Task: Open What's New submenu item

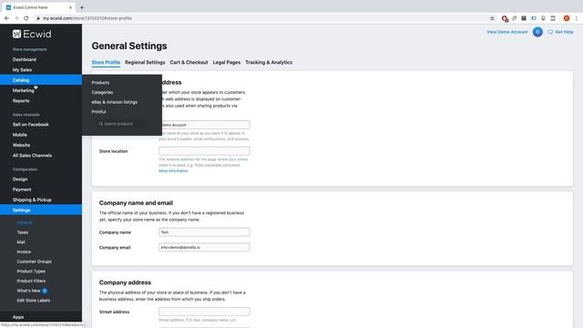Action: [x=28, y=291]
